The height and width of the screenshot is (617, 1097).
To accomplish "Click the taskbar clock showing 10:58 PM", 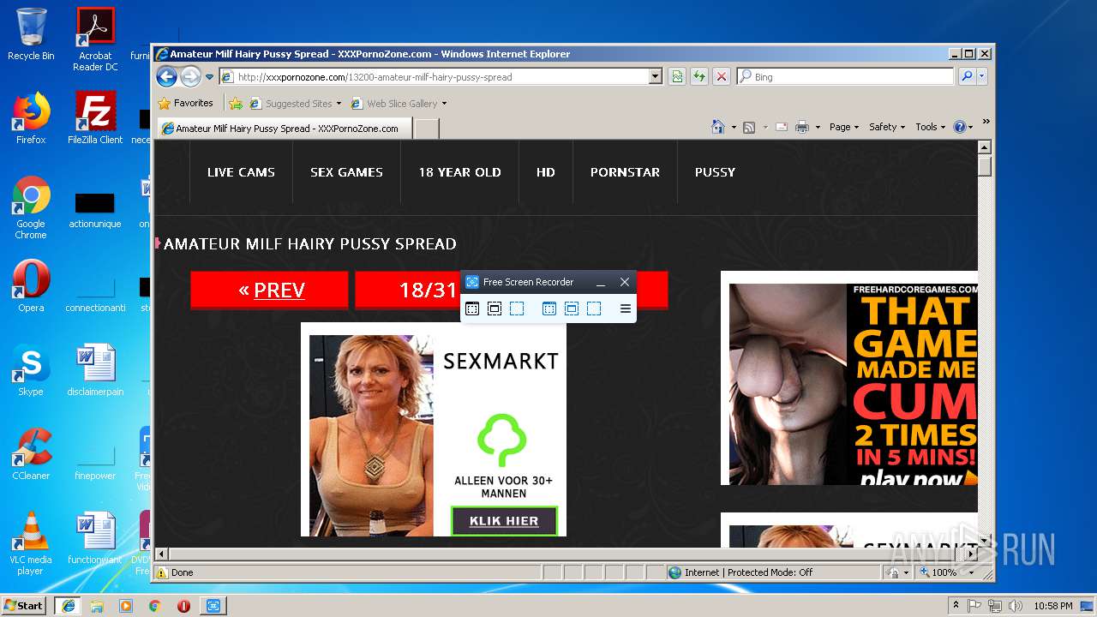I will point(1053,606).
